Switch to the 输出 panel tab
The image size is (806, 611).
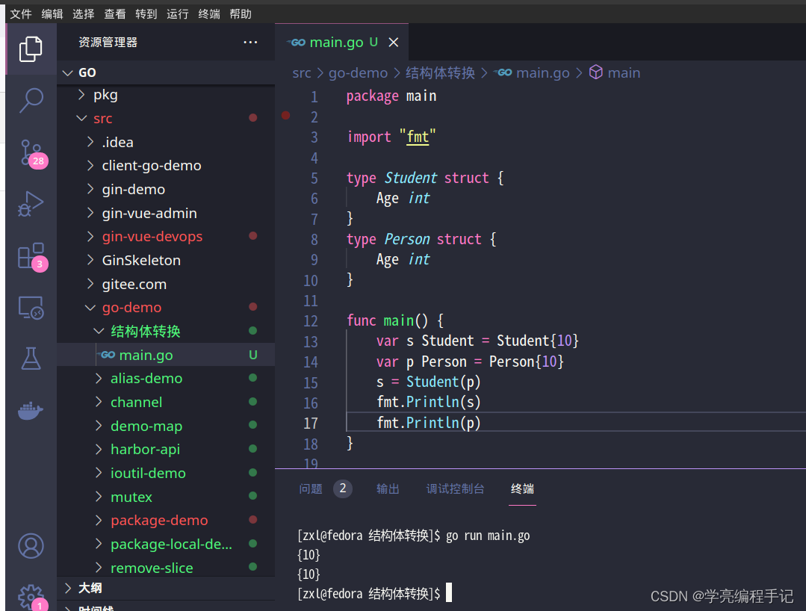click(x=388, y=489)
